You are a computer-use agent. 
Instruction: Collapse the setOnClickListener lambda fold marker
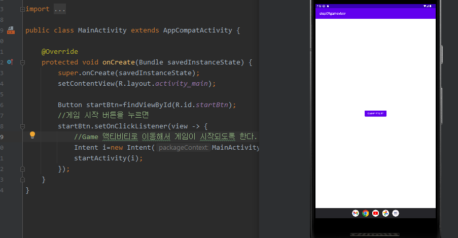[22, 126]
